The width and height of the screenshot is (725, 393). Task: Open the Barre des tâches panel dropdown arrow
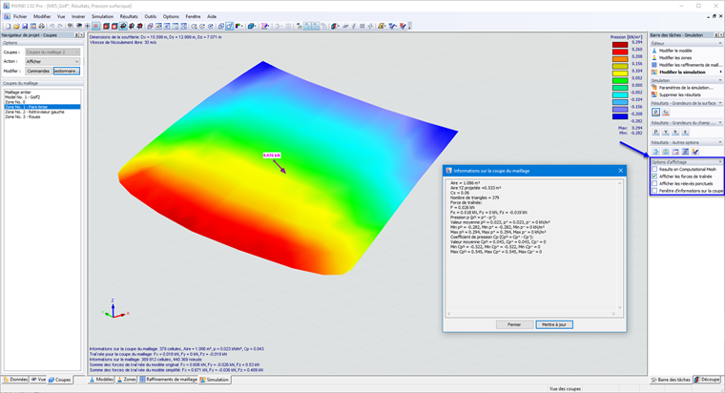click(721, 35)
